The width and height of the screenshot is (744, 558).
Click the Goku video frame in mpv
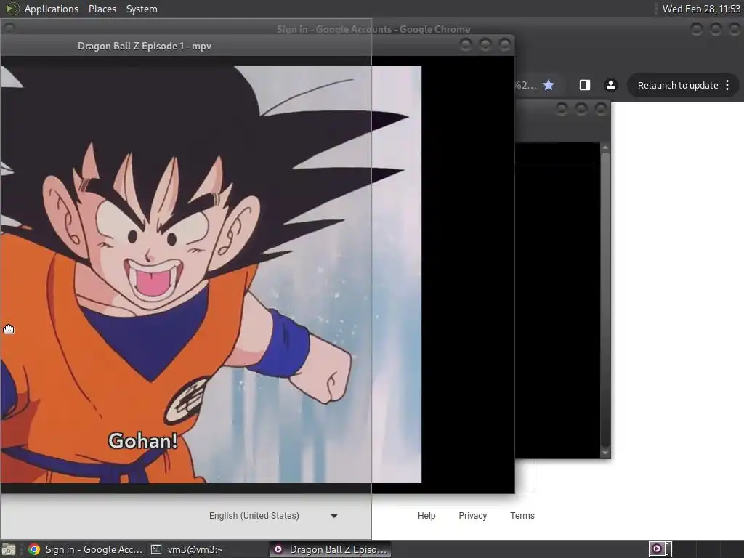211,275
